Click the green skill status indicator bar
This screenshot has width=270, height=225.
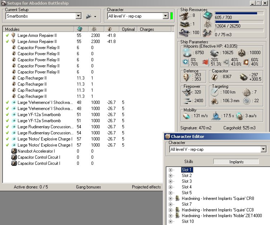pos(172,16)
